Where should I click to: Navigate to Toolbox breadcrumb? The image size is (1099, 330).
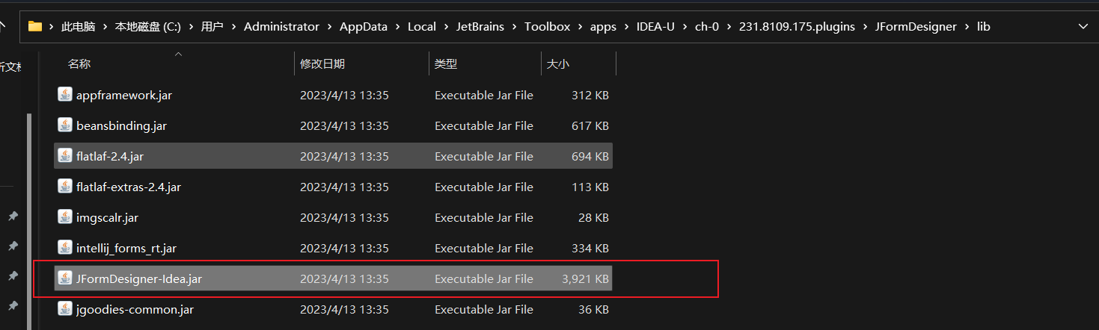tap(547, 26)
